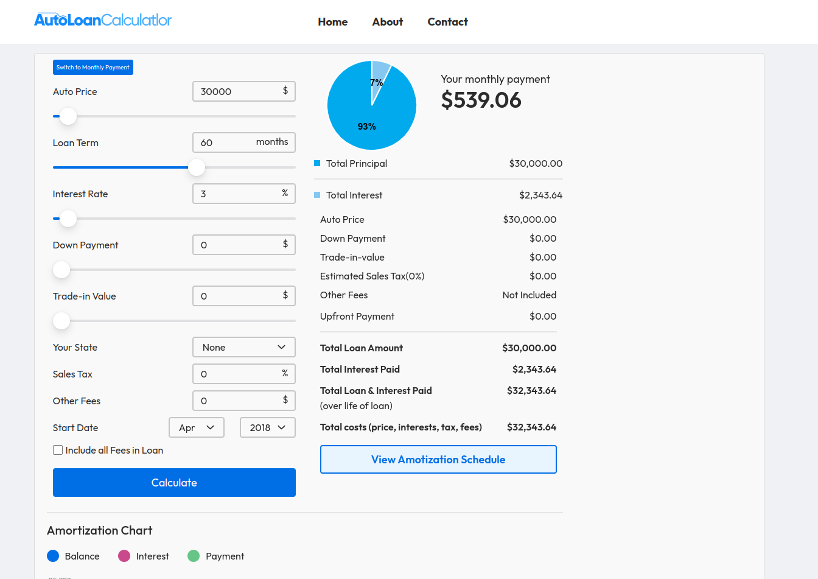
Task: Click the Down Payment slider handle
Action: tap(61, 270)
